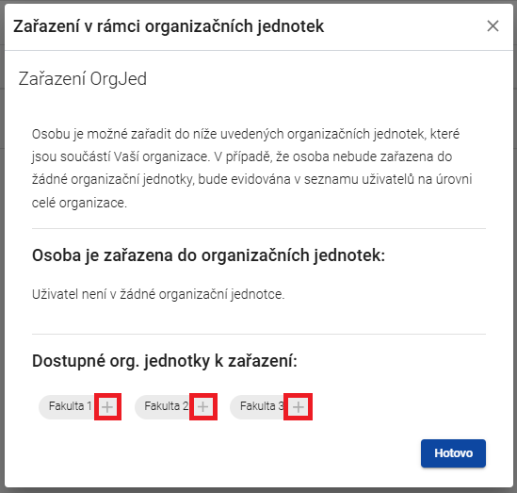Click the line starting Osobu je možné zařadit
The image size is (517, 493).
tap(246, 134)
